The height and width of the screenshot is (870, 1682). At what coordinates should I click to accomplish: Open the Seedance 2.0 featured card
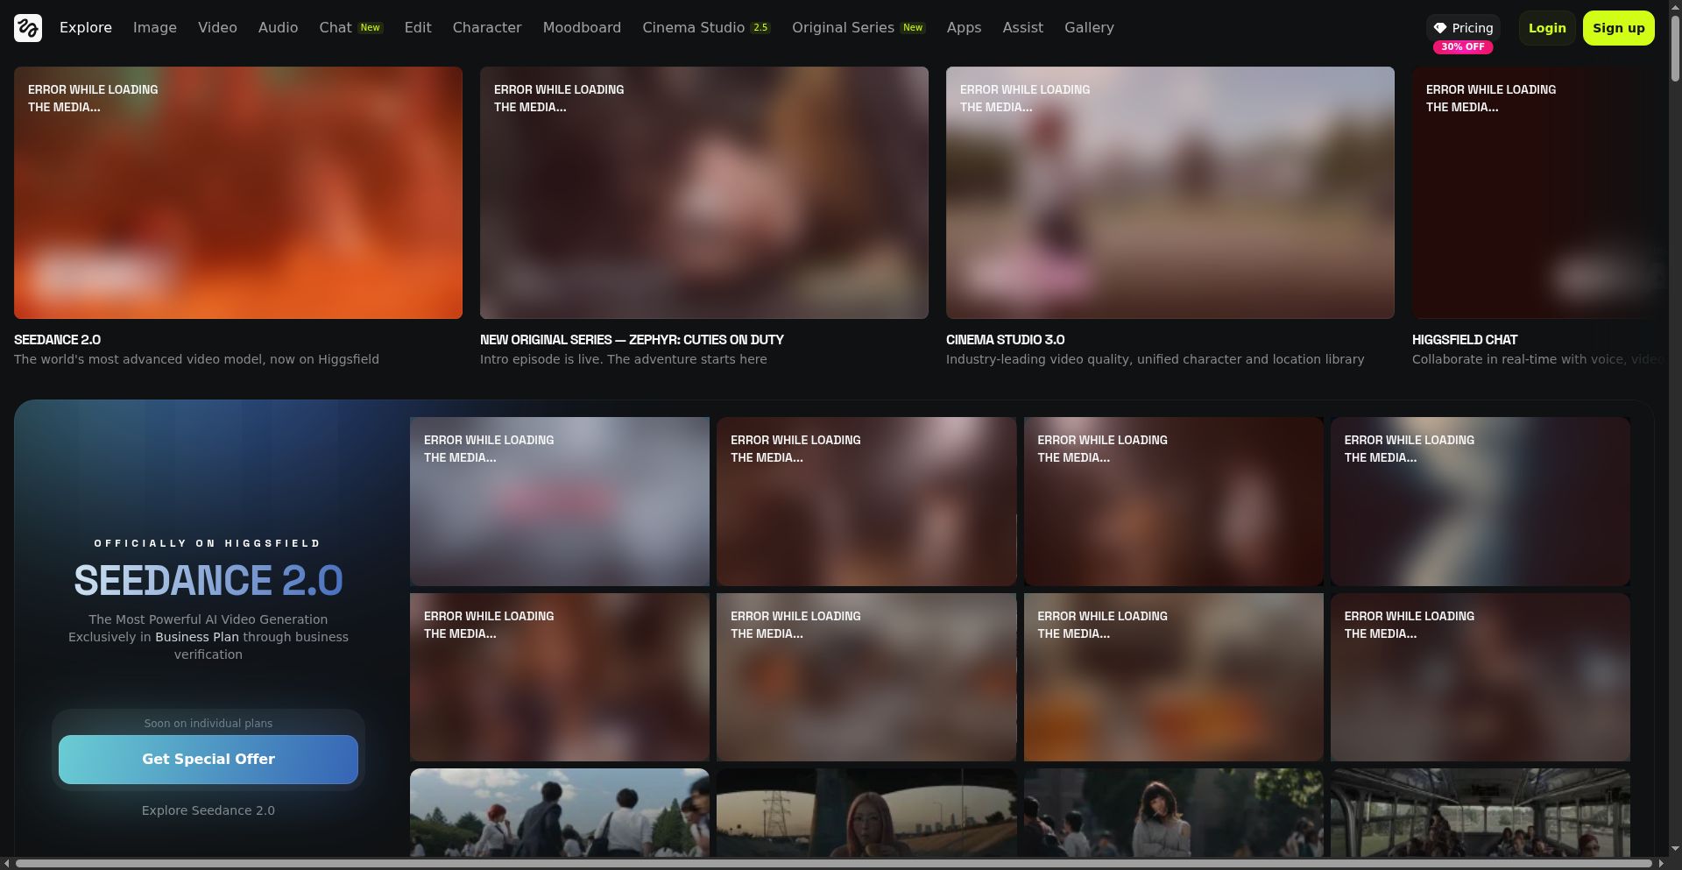[238, 193]
